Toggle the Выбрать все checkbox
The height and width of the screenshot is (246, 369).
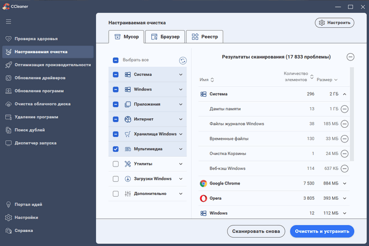[x=115, y=60]
